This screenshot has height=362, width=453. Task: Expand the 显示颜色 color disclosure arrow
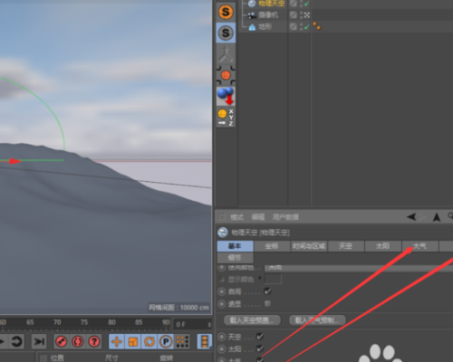260,278
